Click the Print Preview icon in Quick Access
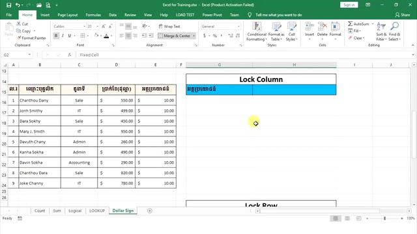Image resolution: width=417 pixels, height=234 pixels. point(48,5)
